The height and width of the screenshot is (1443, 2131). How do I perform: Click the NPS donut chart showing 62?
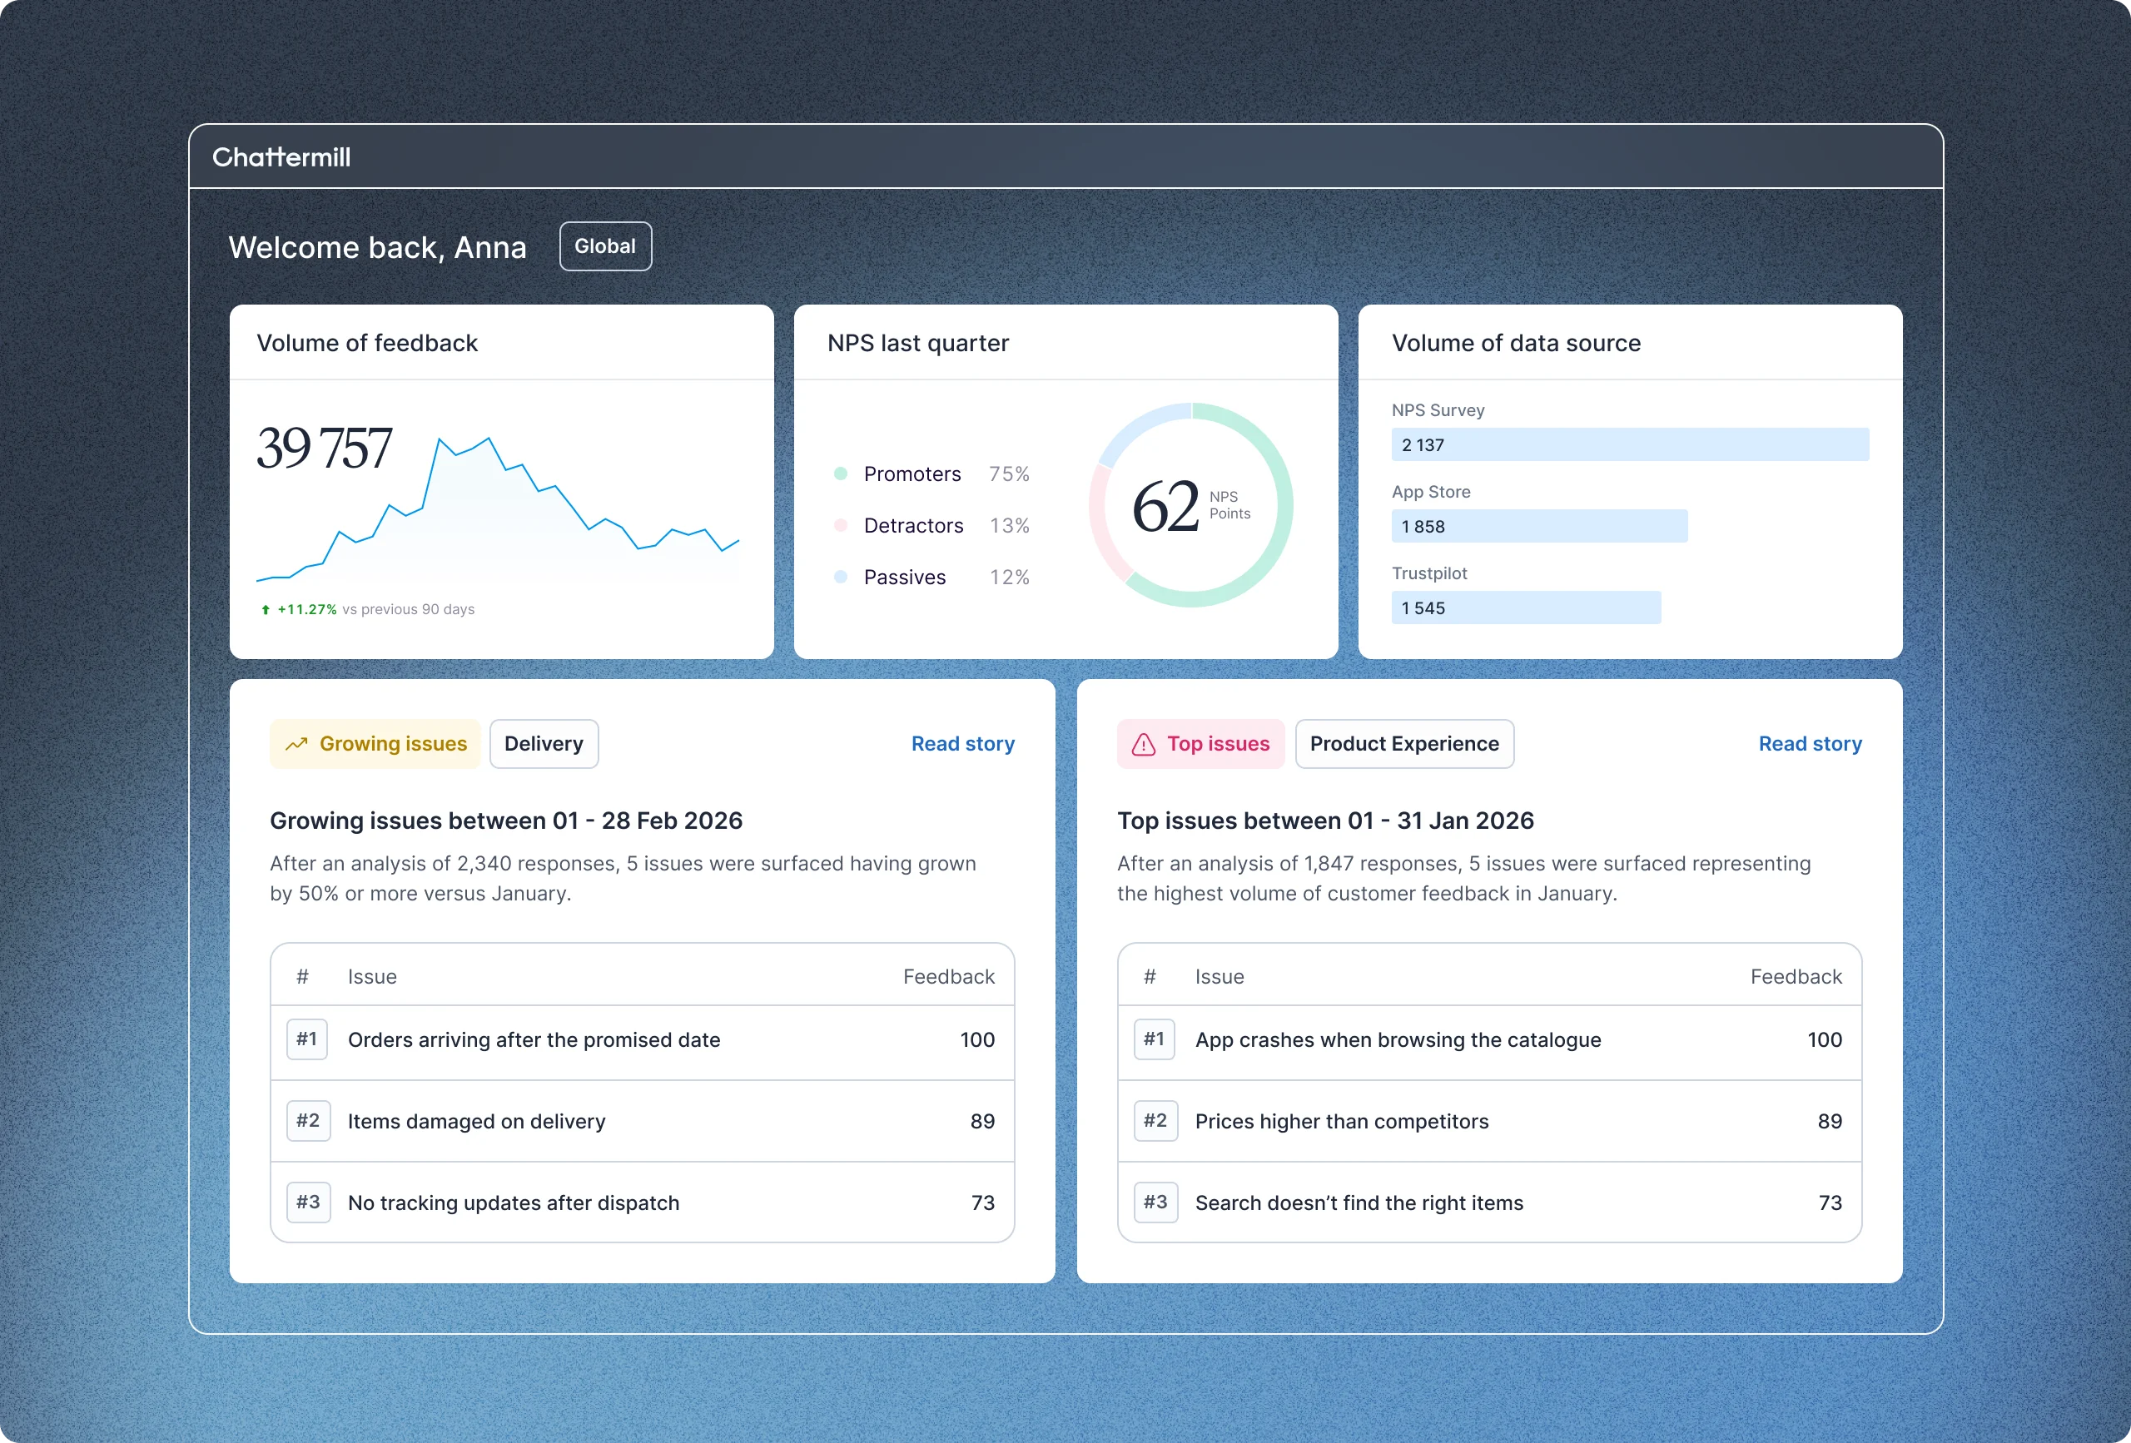1190,505
